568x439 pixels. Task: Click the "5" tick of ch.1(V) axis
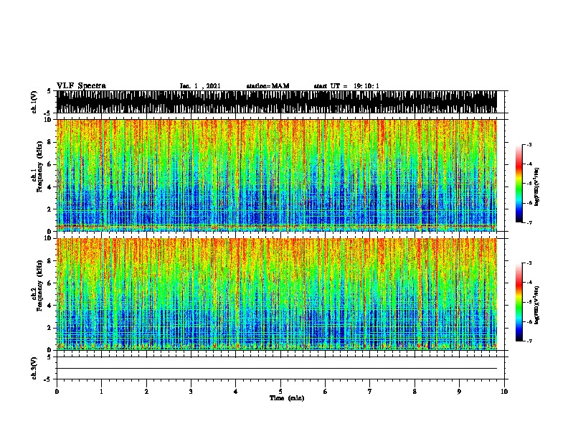50,91
